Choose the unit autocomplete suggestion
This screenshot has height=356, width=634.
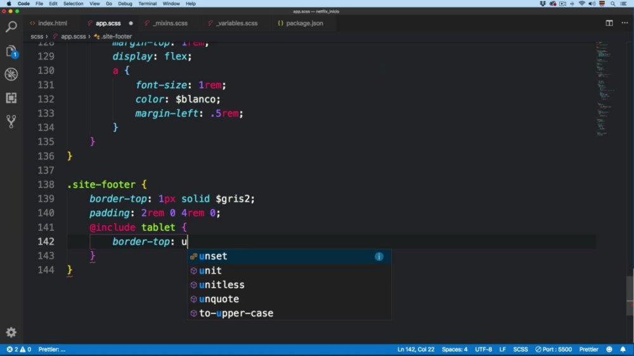point(288,270)
